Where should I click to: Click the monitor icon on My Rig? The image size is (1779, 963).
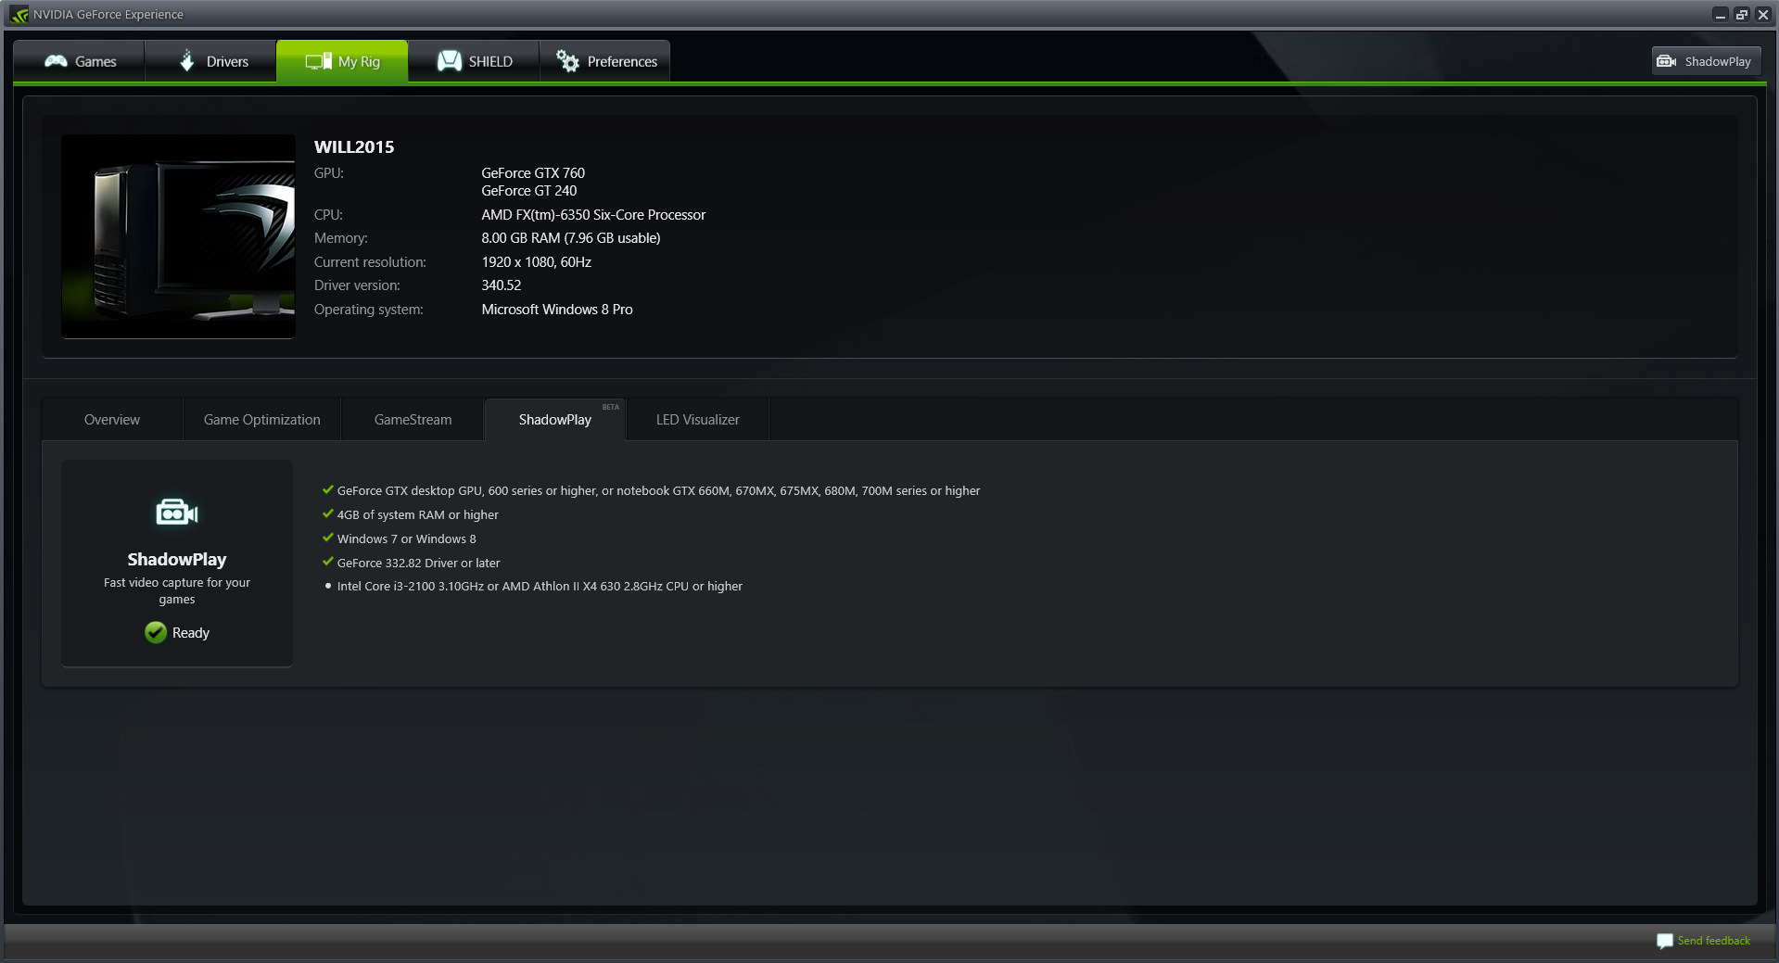click(318, 61)
